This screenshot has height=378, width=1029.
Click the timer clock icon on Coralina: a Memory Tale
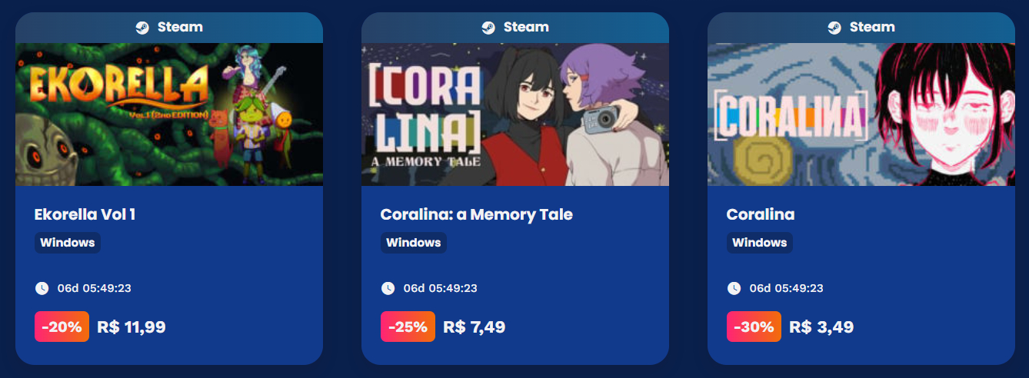click(388, 288)
